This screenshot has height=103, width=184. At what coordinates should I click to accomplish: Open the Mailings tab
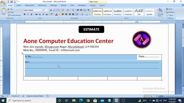[54, 5]
